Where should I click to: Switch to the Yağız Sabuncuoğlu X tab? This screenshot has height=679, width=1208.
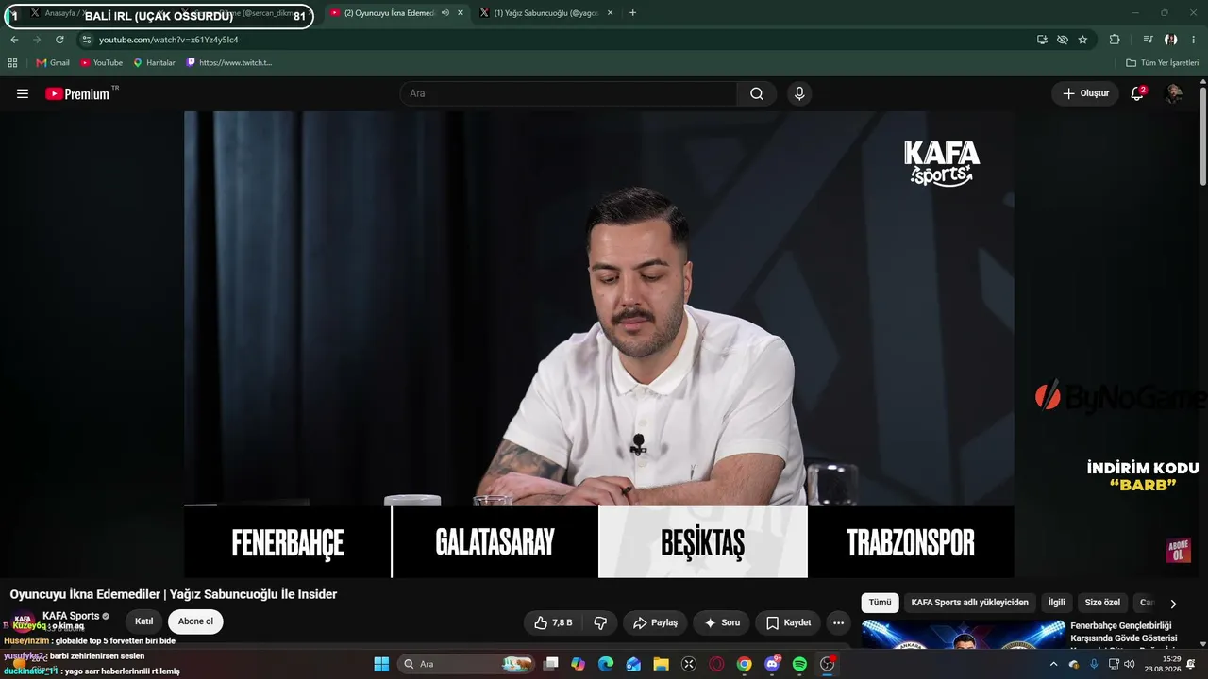547,13
